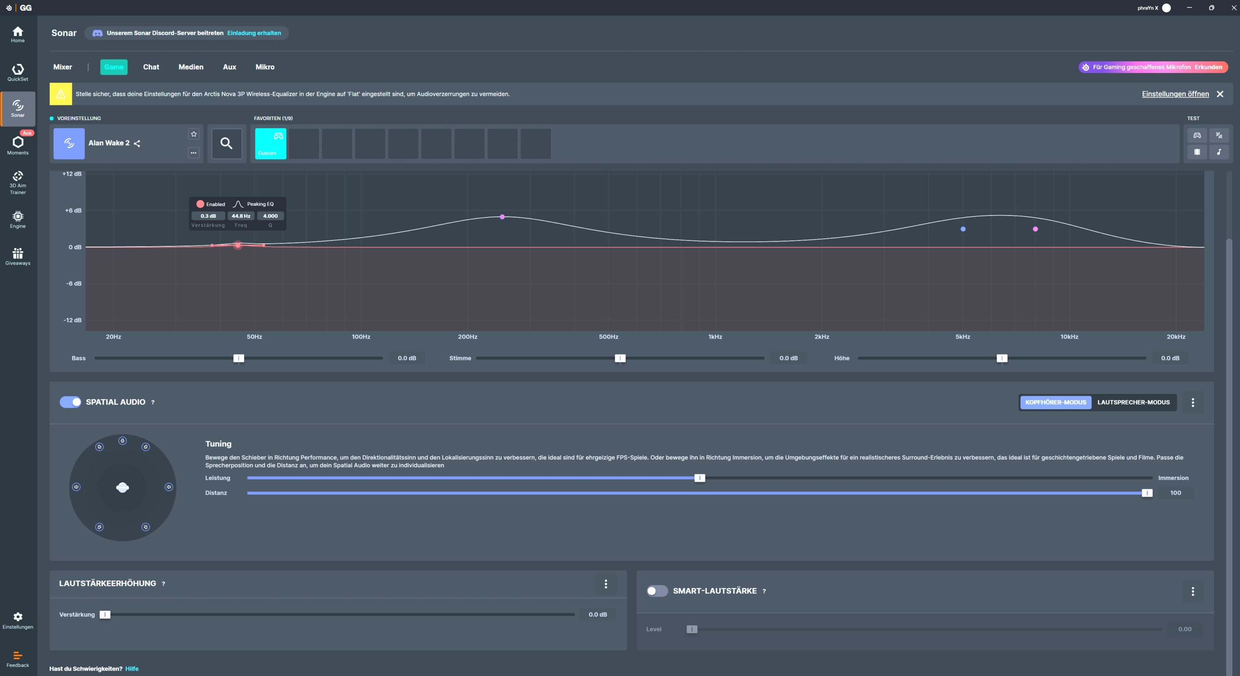Play the gamepad test sound
This screenshot has height=676, width=1240.
click(1197, 136)
